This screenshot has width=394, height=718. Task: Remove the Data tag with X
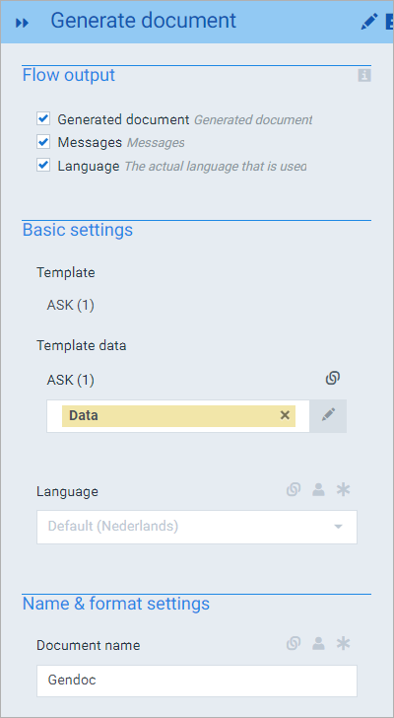[x=285, y=415]
